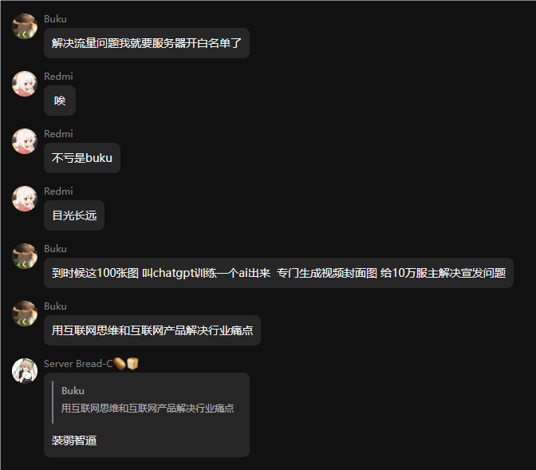Click Redmi's avatar beside 目光长远 message
The image size is (536, 470).
(25, 199)
